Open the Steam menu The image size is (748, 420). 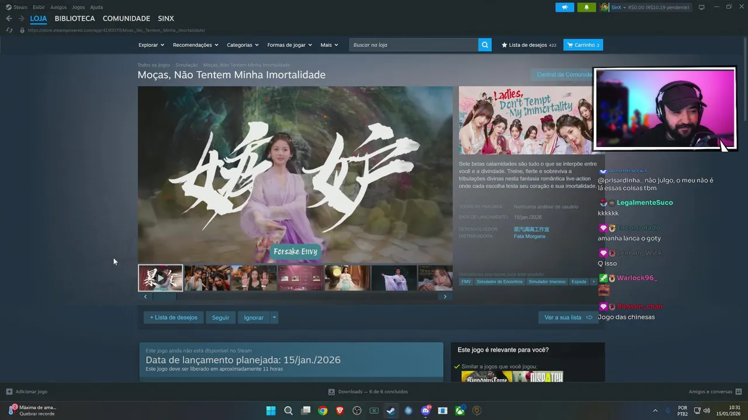click(17, 7)
